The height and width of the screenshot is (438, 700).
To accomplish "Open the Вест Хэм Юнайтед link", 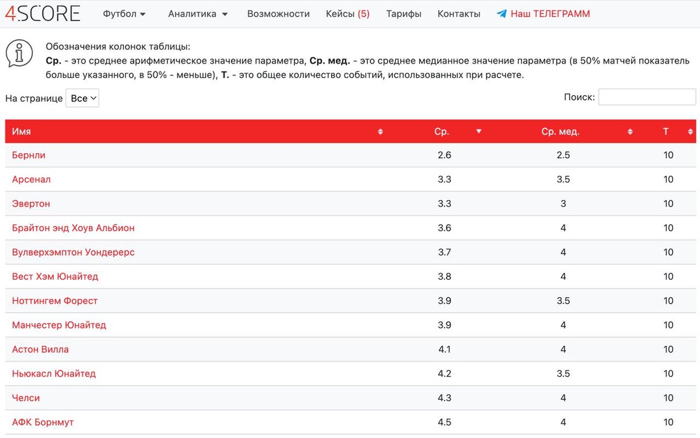I will coord(55,276).
